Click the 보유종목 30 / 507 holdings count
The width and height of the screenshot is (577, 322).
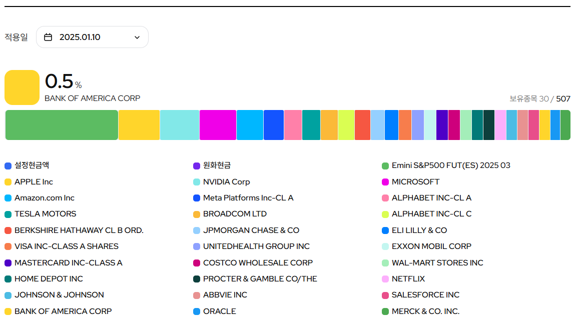540,98
